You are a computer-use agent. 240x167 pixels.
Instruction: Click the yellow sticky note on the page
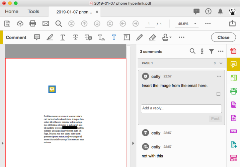coord(52,89)
